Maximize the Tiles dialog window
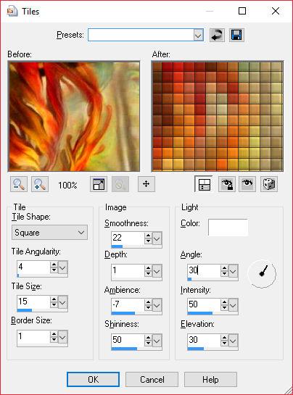Screen dimensions: 293x395 click(x=242, y=11)
